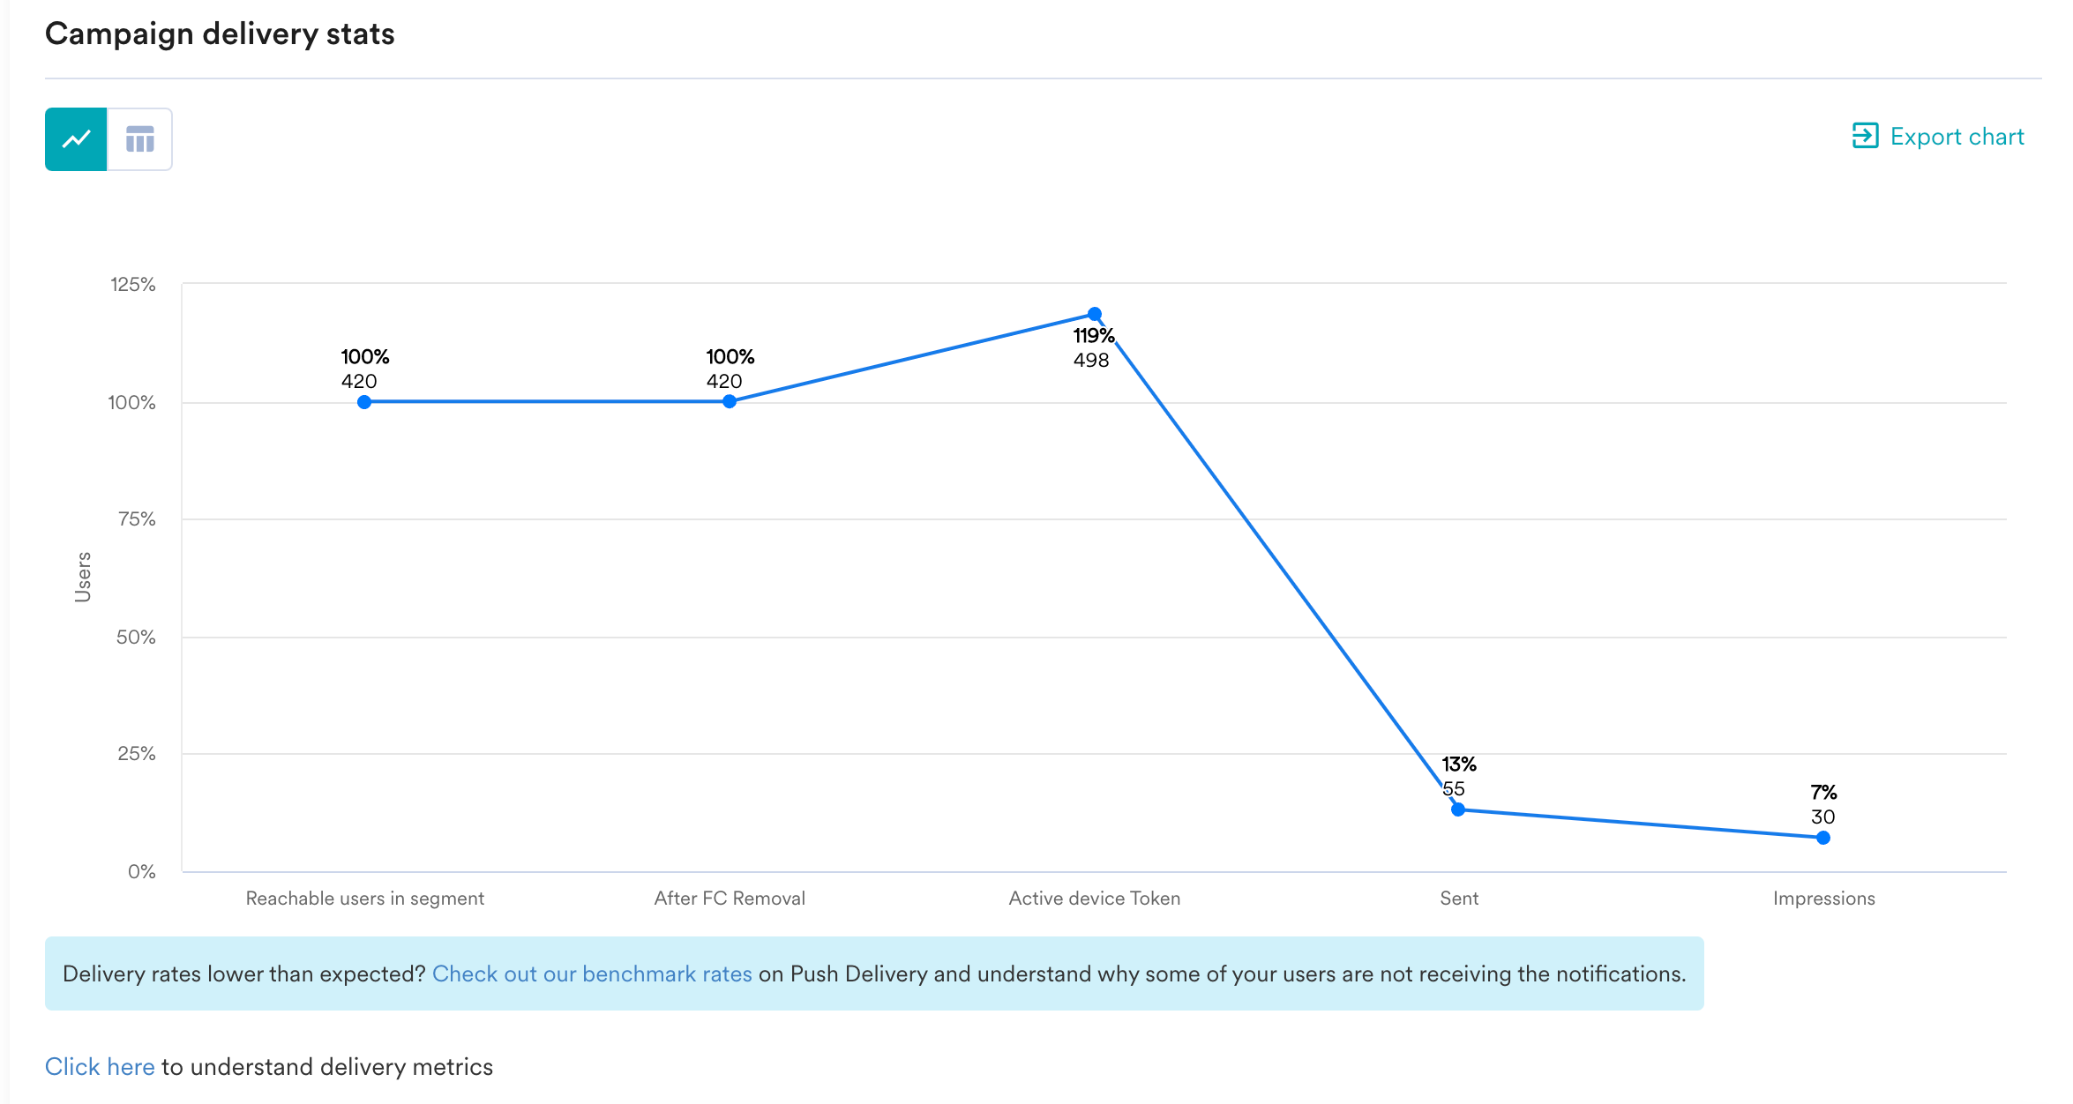Image resolution: width=2073 pixels, height=1104 pixels.
Task: Click the Sent data point on chart
Action: tap(1458, 809)
